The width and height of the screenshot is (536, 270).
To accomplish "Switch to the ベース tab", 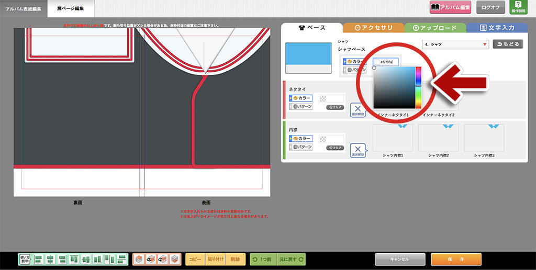I will (x=311, y=28).
